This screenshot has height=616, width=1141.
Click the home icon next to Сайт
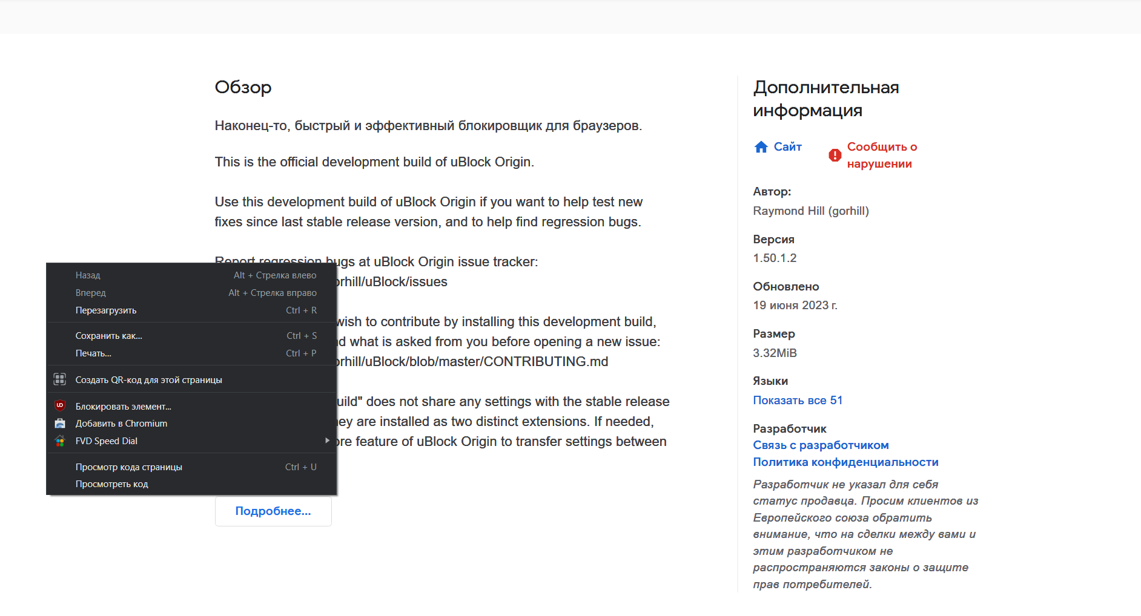761,146
